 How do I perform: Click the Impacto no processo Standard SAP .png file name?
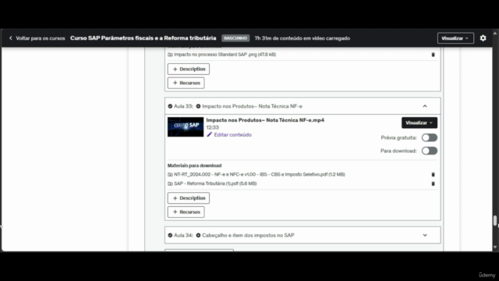tap(225, 55)
